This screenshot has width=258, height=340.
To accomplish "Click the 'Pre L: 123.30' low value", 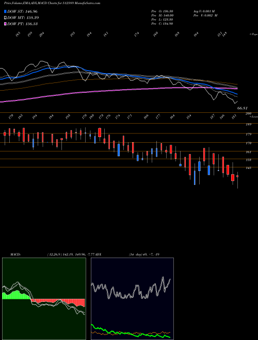I will [x=162, y=20].
